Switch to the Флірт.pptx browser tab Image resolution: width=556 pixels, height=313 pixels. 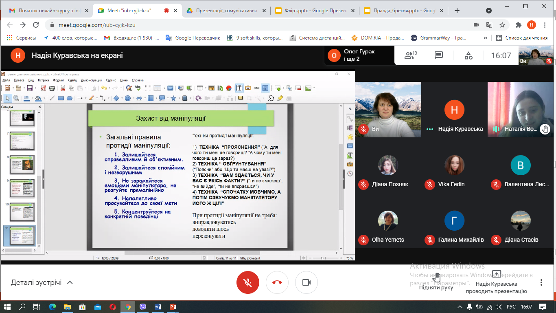(311, 11)
